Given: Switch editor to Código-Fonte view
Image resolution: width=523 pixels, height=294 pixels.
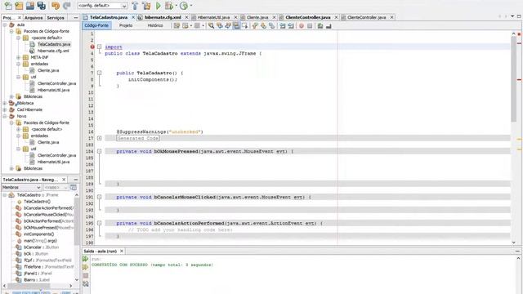Looking at the screenshot, I should (96, 25).
